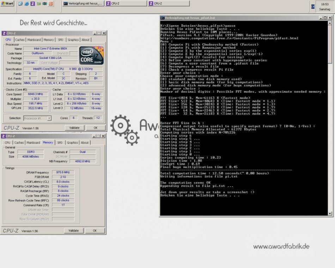Click Technology value 32 nm

click(31, 63)
